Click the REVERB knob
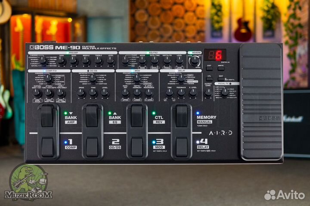This screenshot has width=310, height=206. click(x=195, y=61)
